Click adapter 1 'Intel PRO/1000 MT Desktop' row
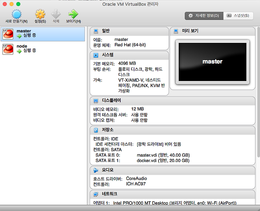Screen dimensions: 260x211 (x=165, y=203)
